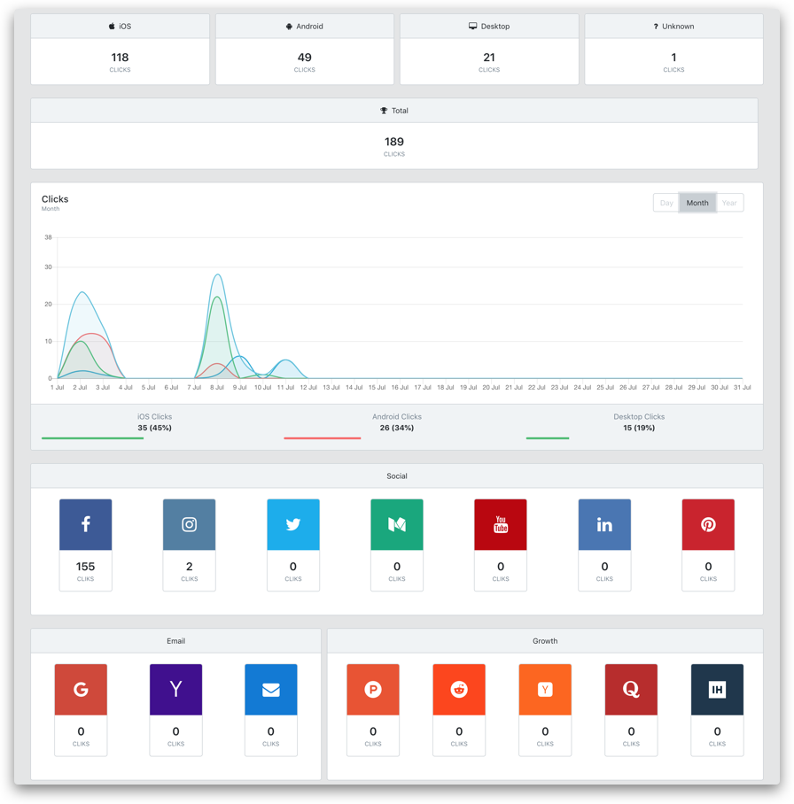Click the iOS clicks card

click(x=120, y=48)
